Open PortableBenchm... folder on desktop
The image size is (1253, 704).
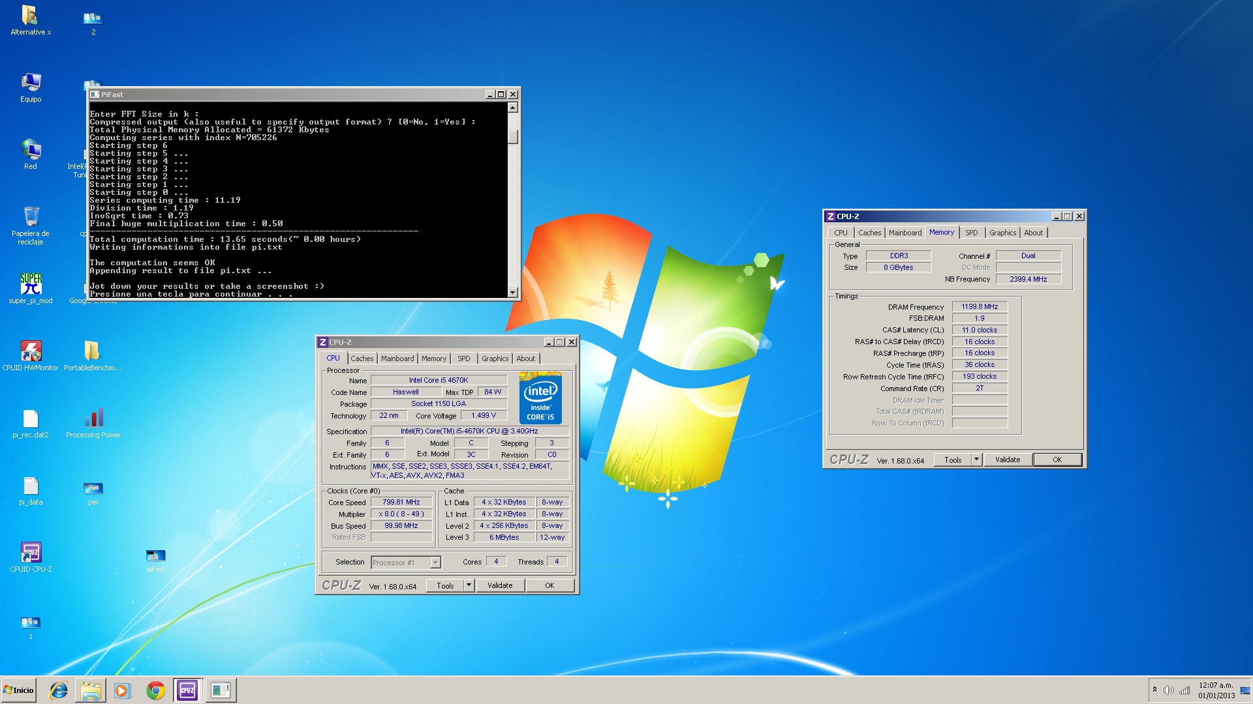(93, 355)
